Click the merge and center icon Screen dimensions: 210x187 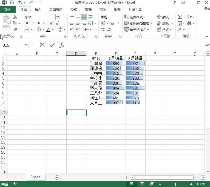91,23
